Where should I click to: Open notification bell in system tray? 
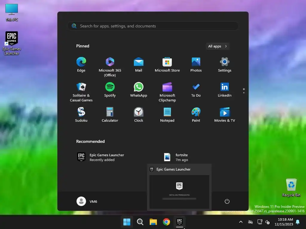(298, 222)
